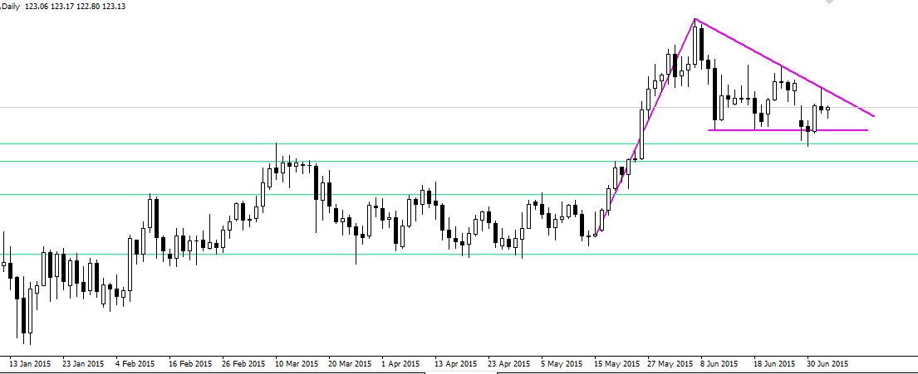
Task: Select the "23 Apr 2015" date label
Action: point(509,363)
